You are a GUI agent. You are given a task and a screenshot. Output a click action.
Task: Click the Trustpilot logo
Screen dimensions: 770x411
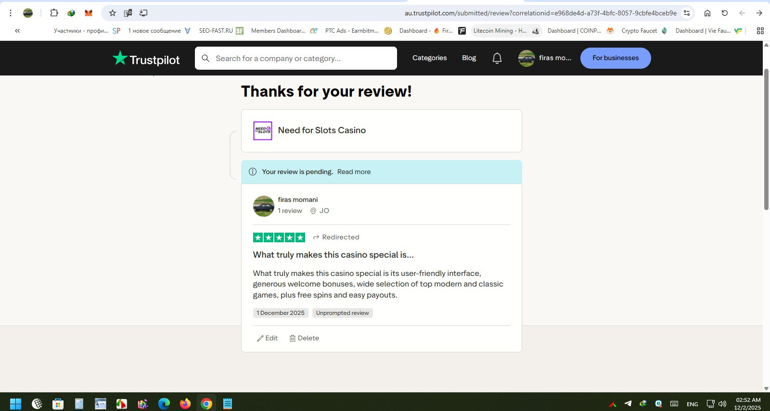[146, 59]
